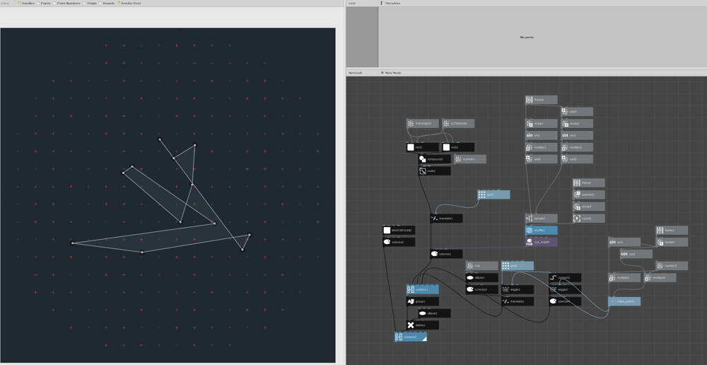The height and width of the screenshot is (365, 707).
Task: Select the add3 node
Action: (577, 112)
